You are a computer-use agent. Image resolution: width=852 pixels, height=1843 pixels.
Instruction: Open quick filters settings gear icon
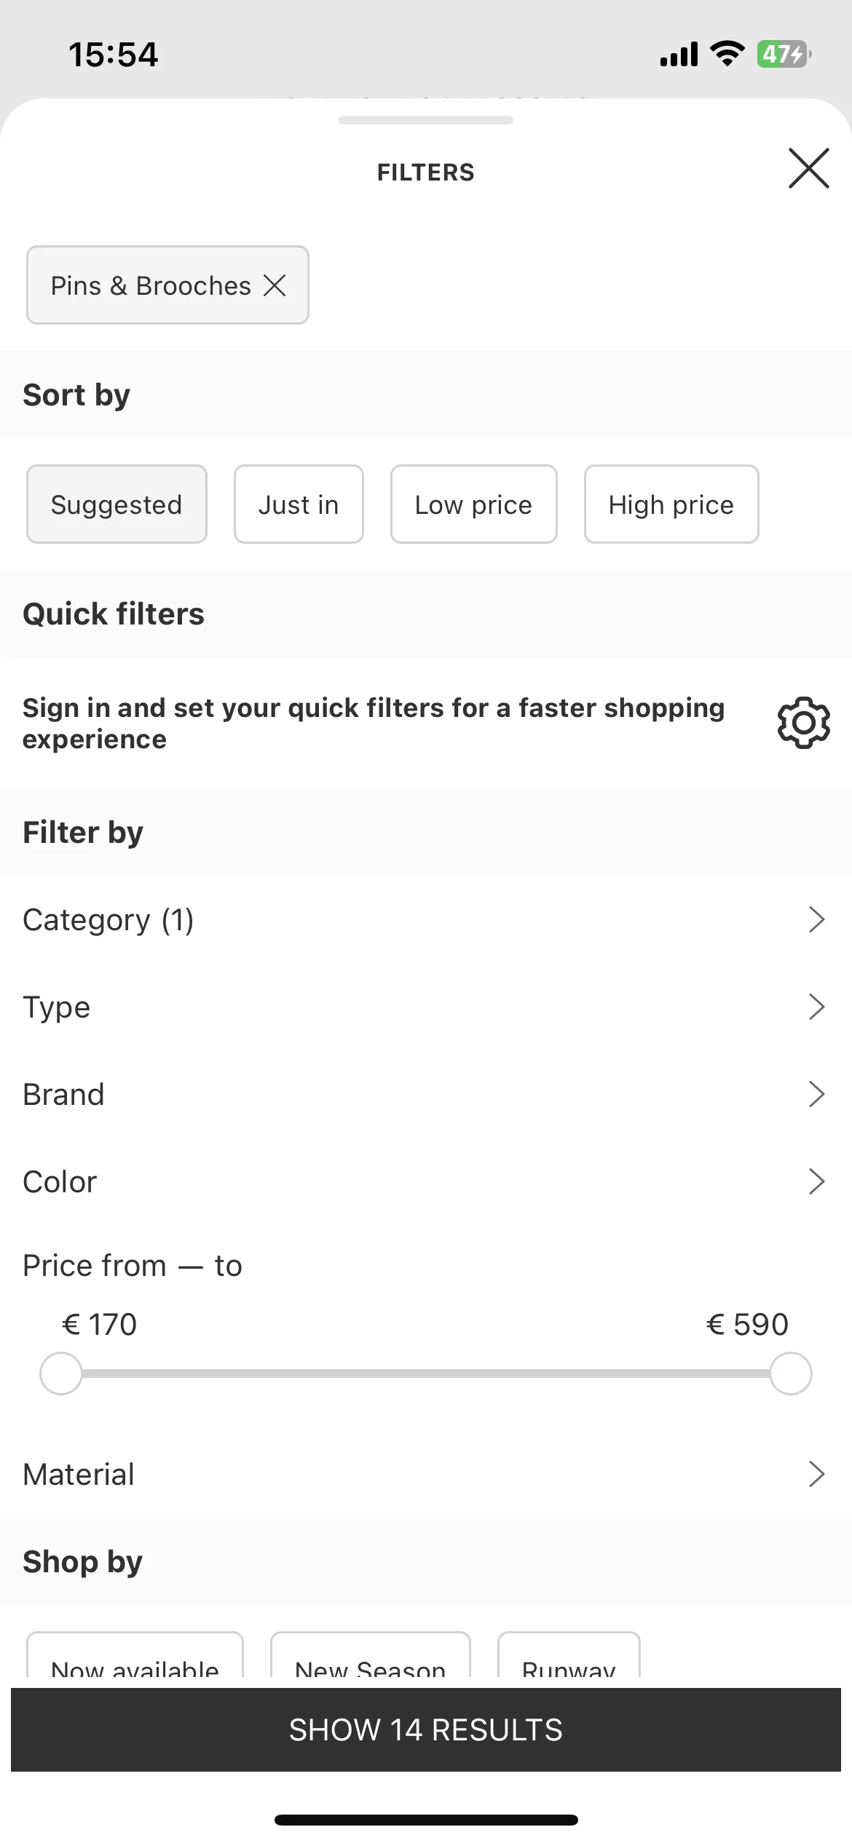803,723
